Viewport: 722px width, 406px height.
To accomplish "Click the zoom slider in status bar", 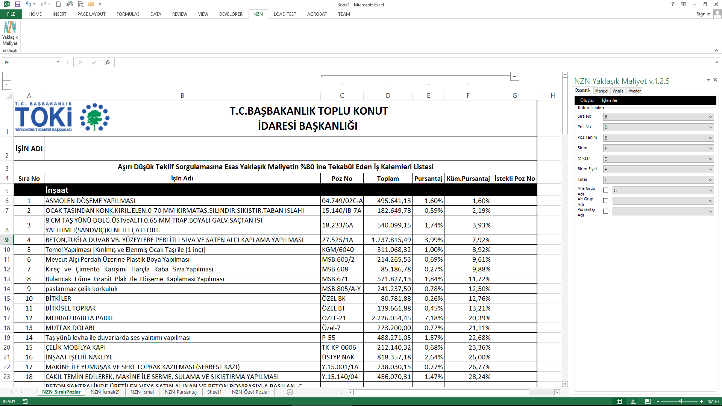I will (681, 401).
